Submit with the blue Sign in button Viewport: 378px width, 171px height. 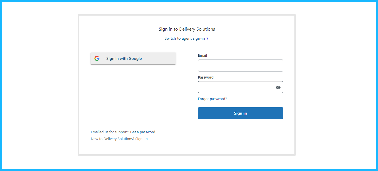click(241, 113)
